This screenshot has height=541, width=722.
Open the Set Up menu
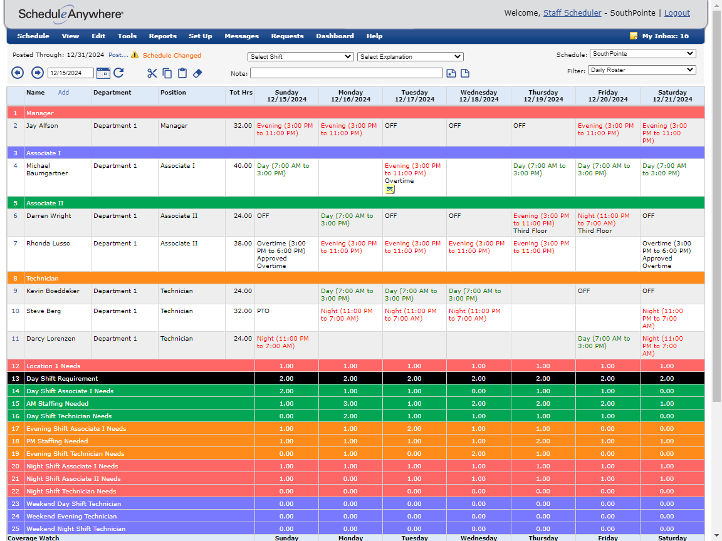click(x=200, y=36)
